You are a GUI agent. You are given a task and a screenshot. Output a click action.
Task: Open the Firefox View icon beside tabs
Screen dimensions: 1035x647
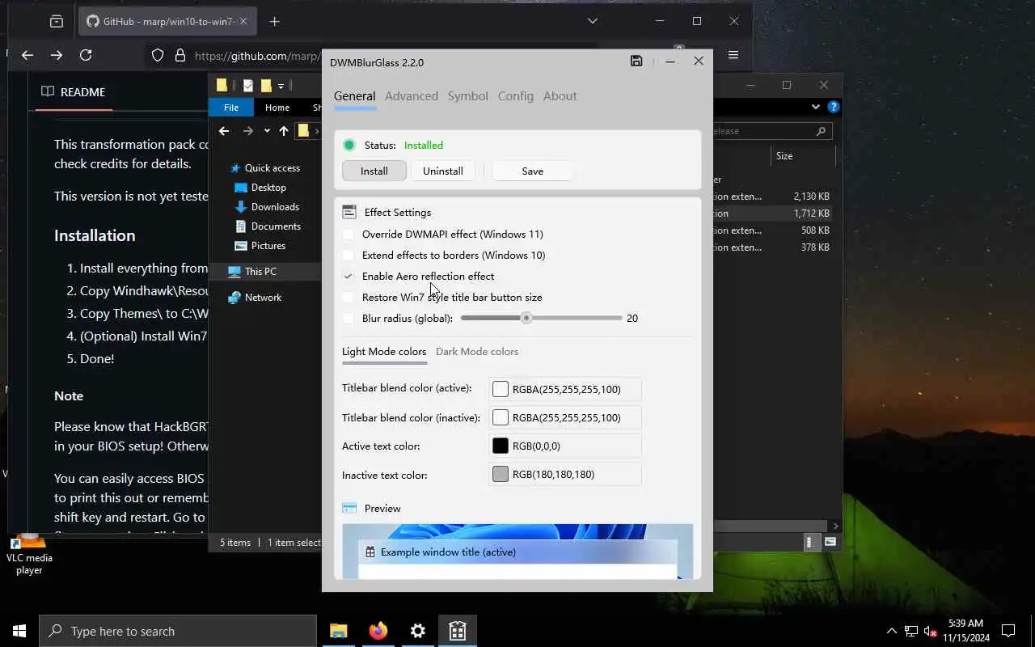point(57,22)
